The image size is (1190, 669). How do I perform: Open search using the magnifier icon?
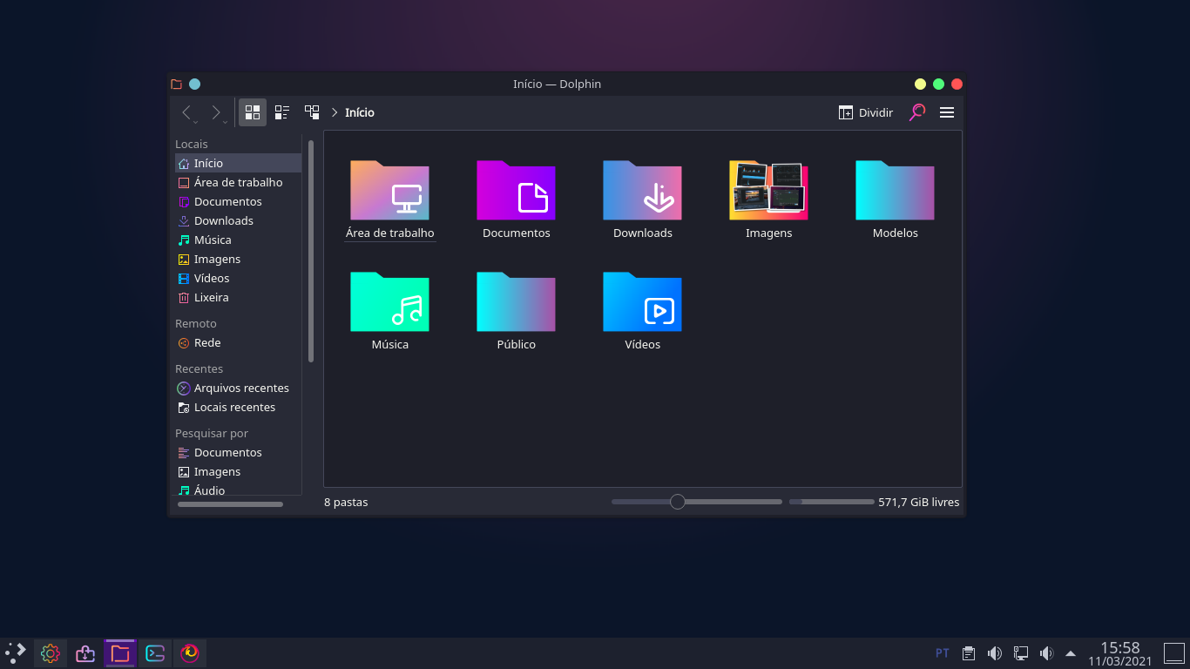916,112
